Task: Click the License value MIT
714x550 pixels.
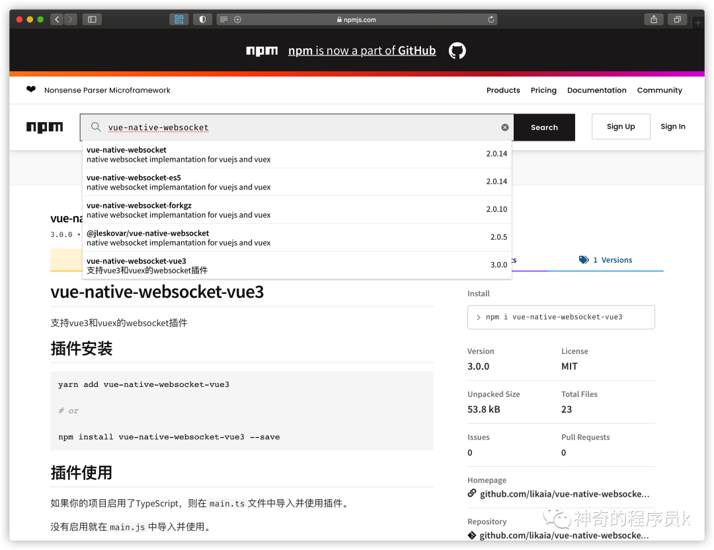Action: coord(569,366)
